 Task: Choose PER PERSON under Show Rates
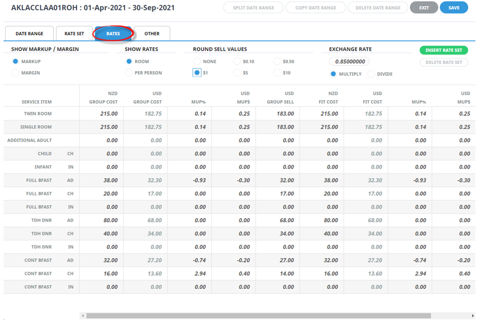coord(129,73)
